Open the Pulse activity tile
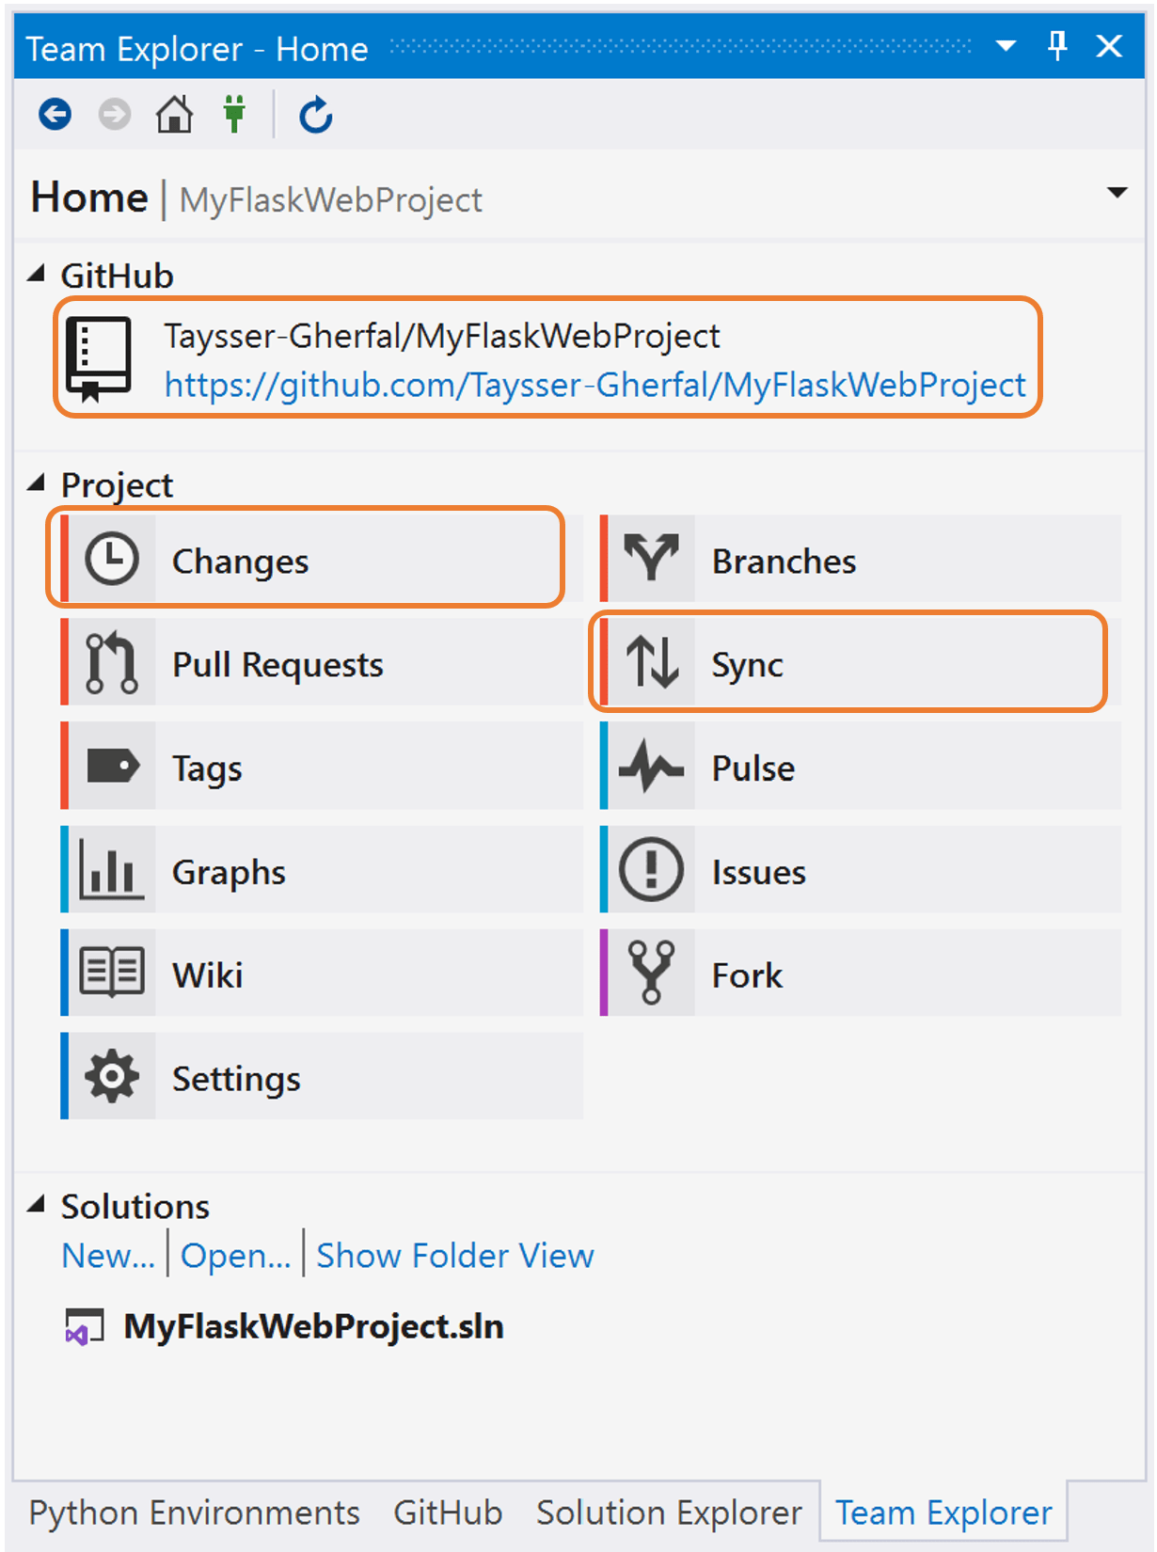This screenshot has height=1552, width=1157. tap(860, 767)
